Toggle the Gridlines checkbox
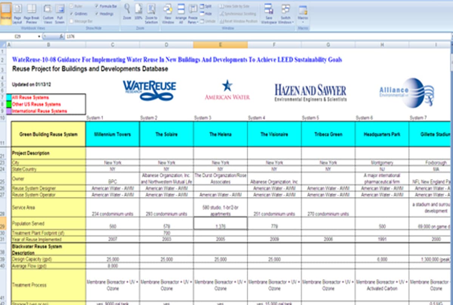Screen dimensions: 453x305 pos(72,14)
